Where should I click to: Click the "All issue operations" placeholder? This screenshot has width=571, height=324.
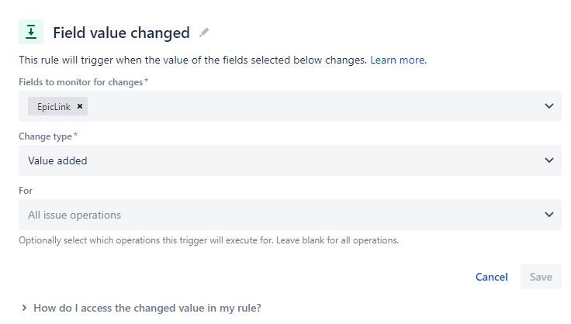click(74, 215)
